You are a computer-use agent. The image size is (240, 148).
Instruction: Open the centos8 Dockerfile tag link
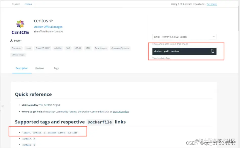pos(37,133)
